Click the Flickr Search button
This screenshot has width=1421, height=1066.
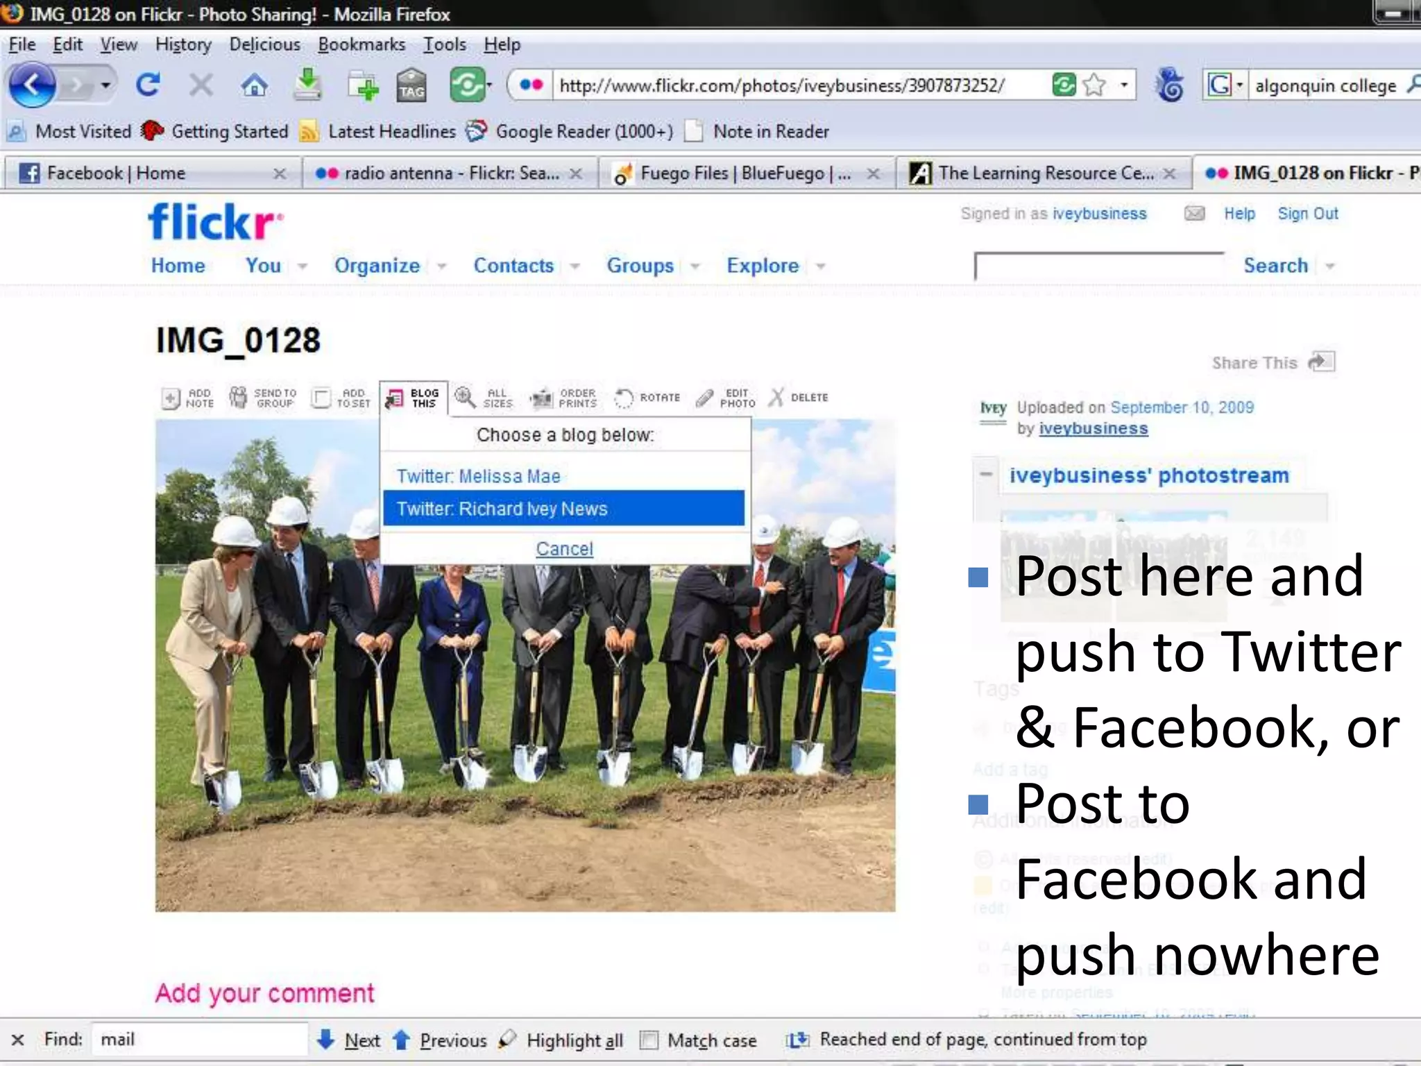coord(1275,266)
